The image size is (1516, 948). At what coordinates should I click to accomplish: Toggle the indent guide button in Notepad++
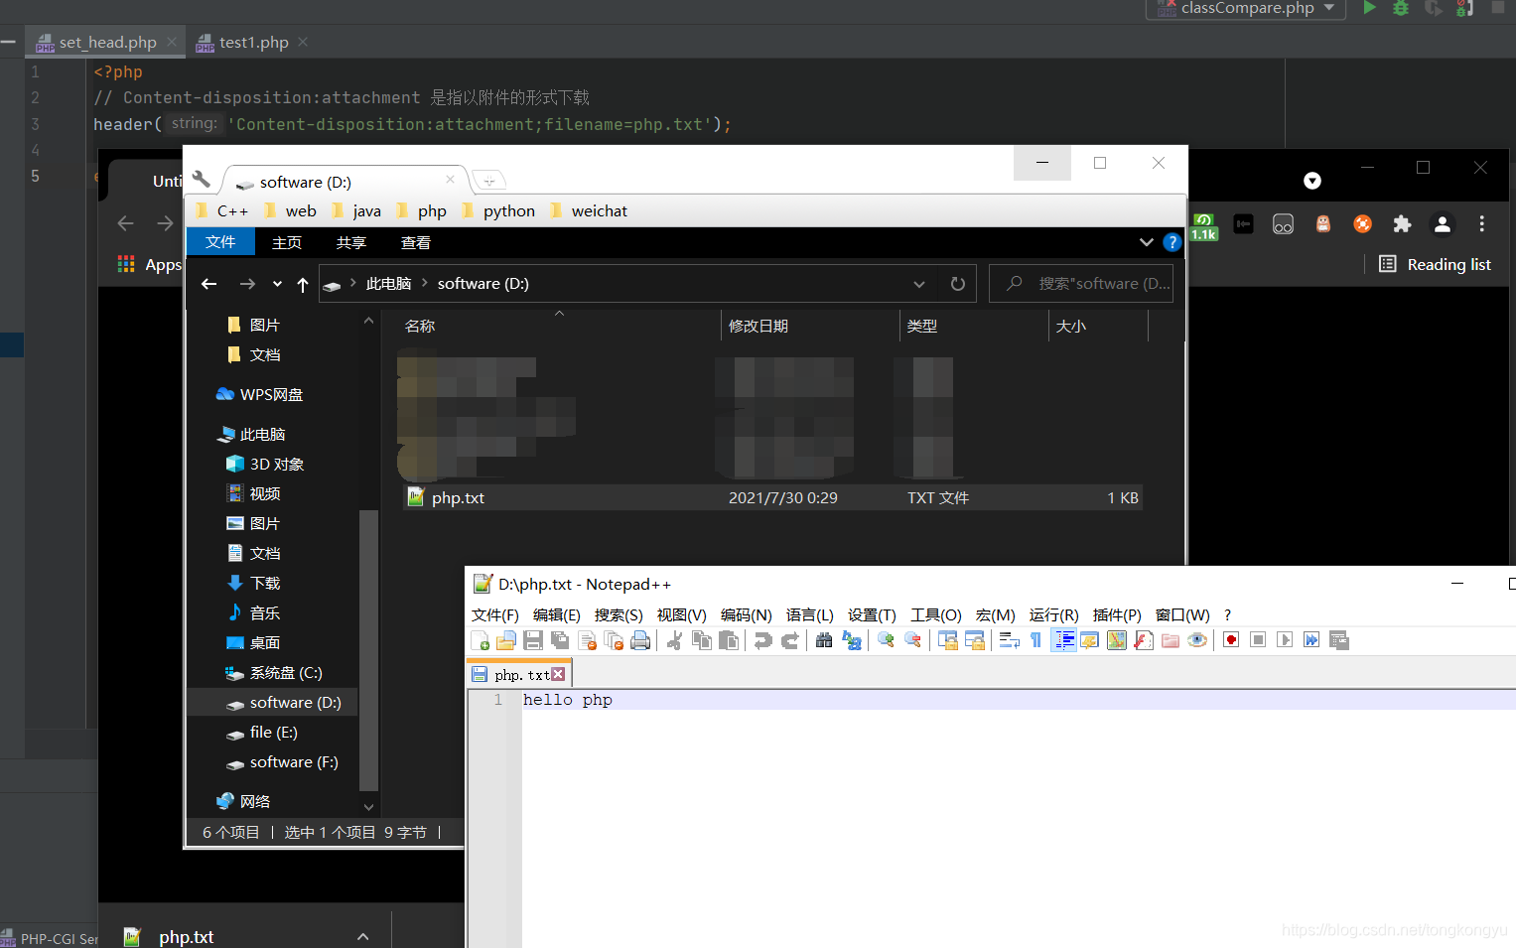pyautogui.click(x=1063, y=640)
